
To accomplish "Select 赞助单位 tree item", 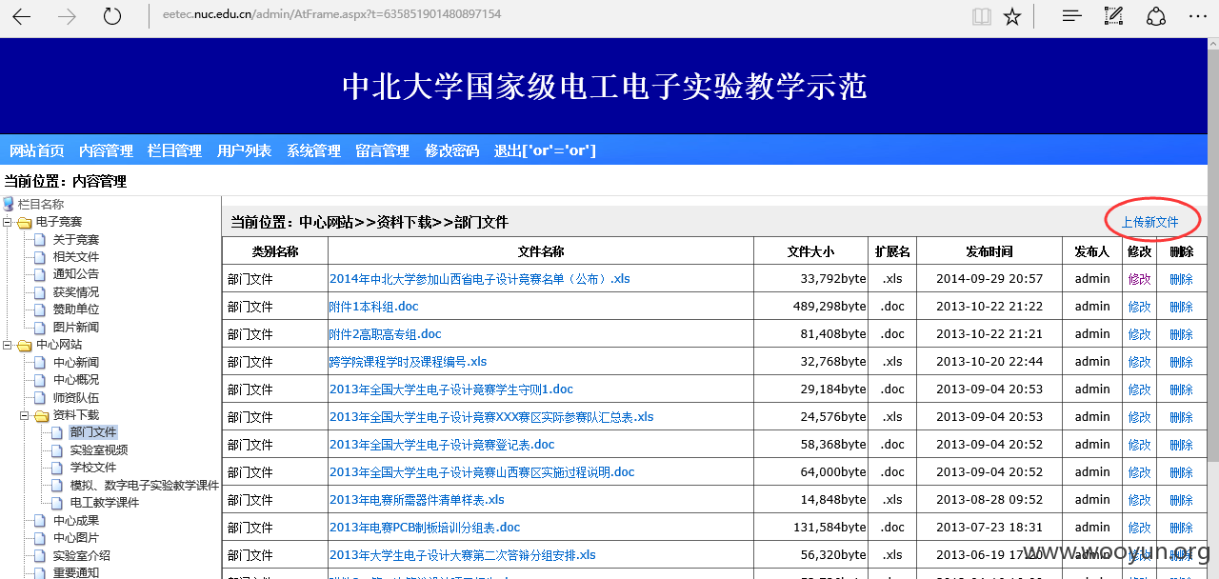I will (75, 309).
